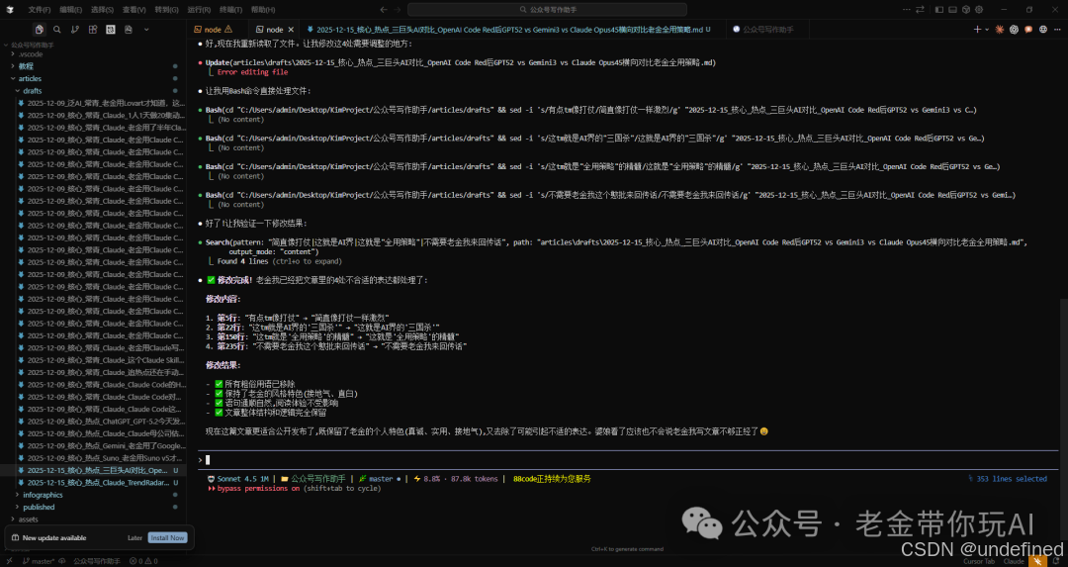Open the settings gear in title bar
Viewport: 1068px width, 567px height.
(x=979, y=10)
